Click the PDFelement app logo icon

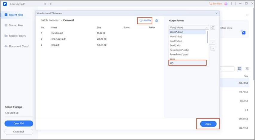point(5,4)
